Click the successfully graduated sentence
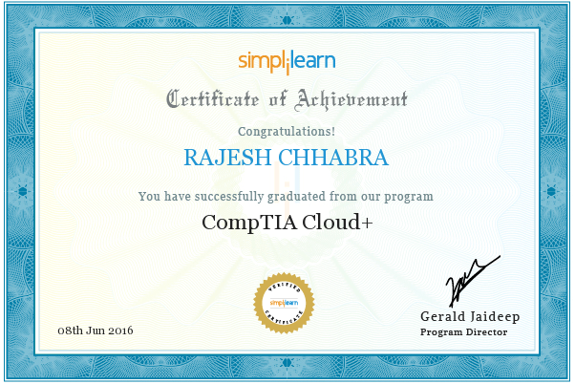Image resolution: width=575 pixels, height=384 pixels. [286, 197]
